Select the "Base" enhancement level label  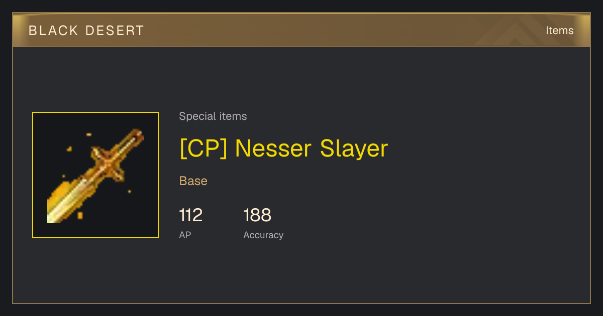(193, 181)
